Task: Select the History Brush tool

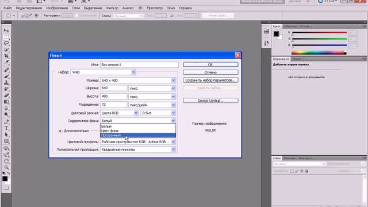Action: pos(6,89)
